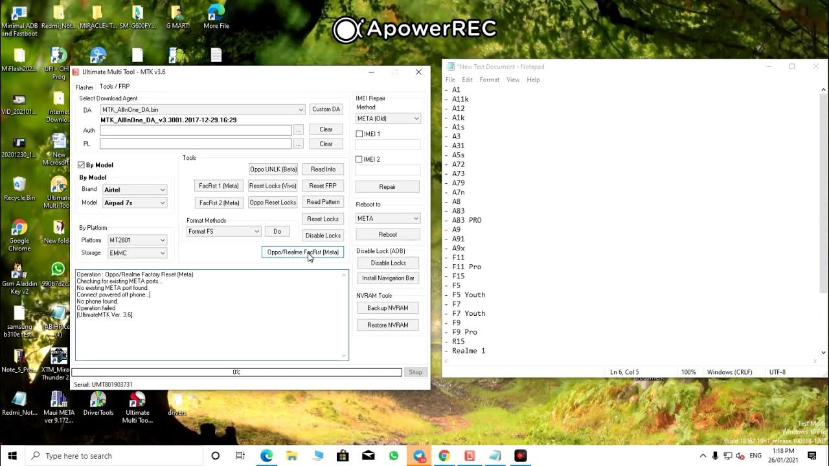Click the Notepad vertical scrollbar
The height and width of the screenshot is (466, 829).
point(823,221)
